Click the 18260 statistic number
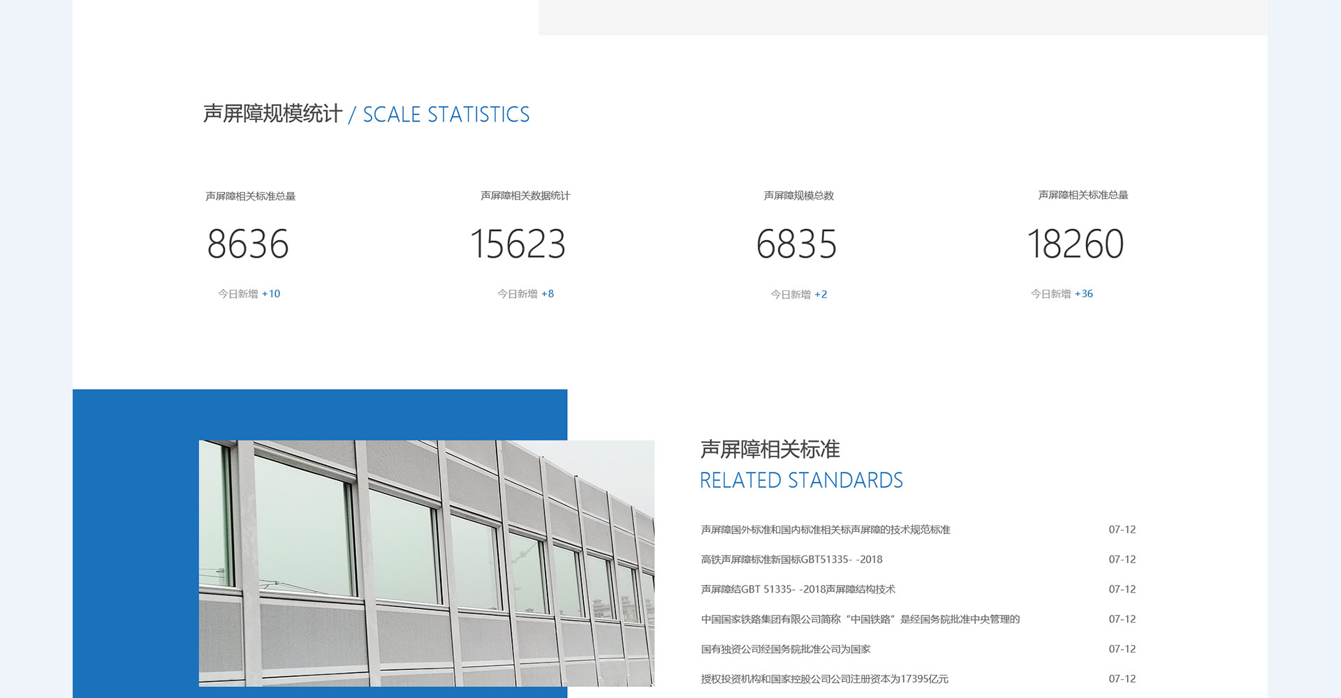The width and height of the screenshot is (1341, 698). (x=1075, y=244)
